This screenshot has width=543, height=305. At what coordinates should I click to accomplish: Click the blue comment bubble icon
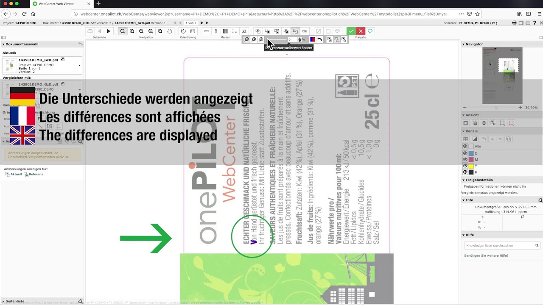tap(370, 31)
